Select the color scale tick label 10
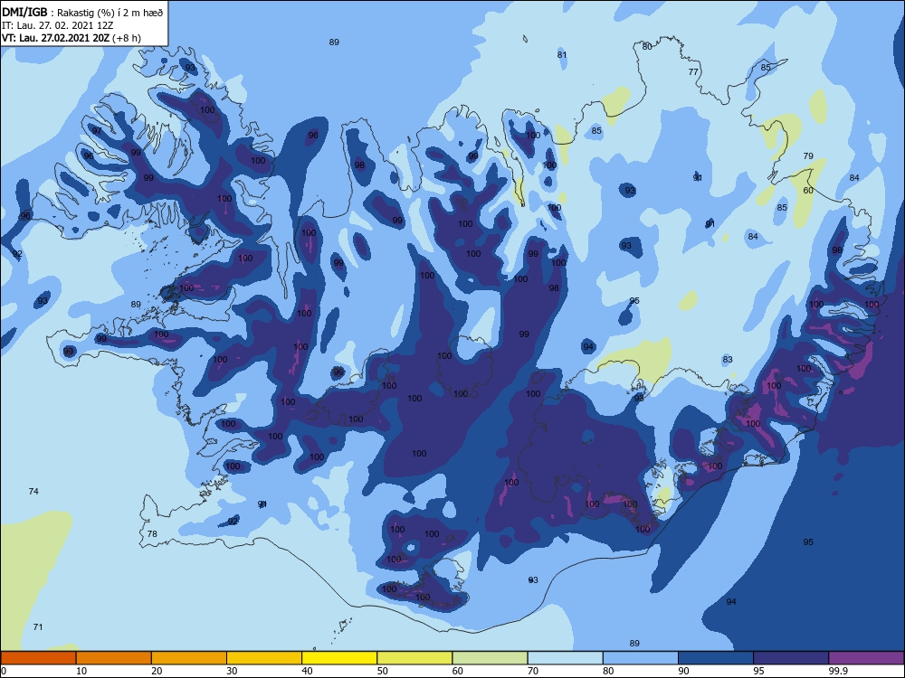 pos(81,671)
